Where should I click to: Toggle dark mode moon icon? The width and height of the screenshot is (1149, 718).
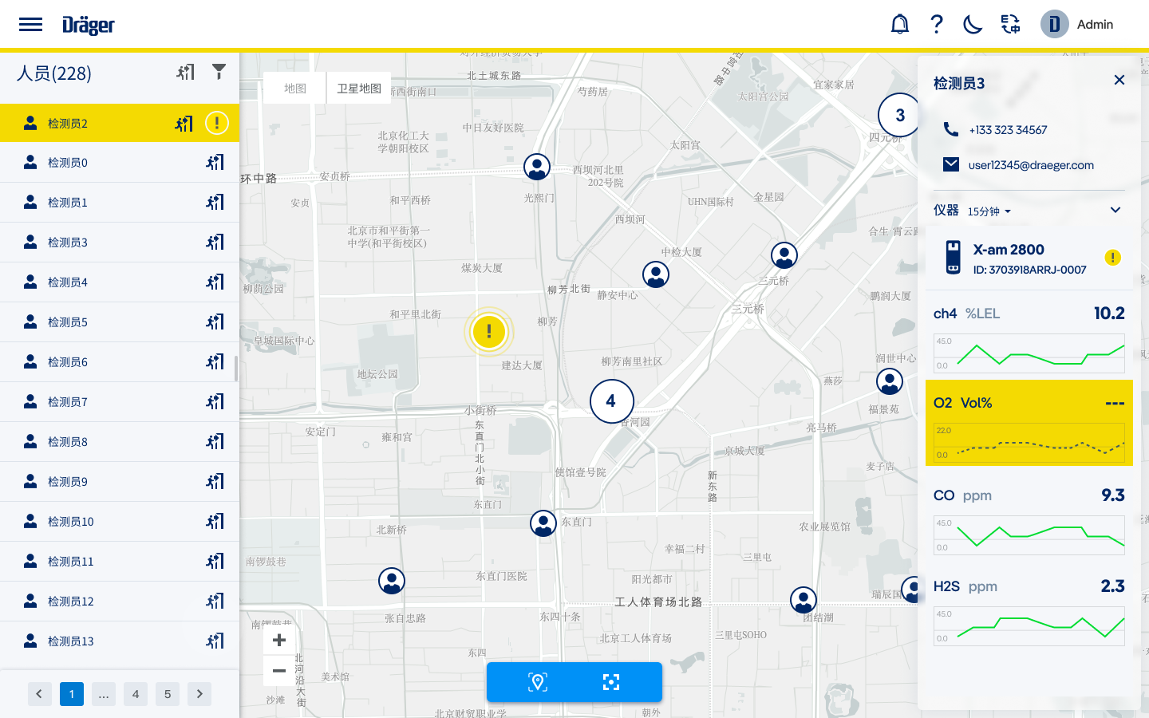click(x=973, y=25)
